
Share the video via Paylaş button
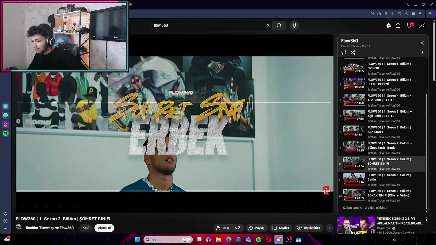[256, 228]
